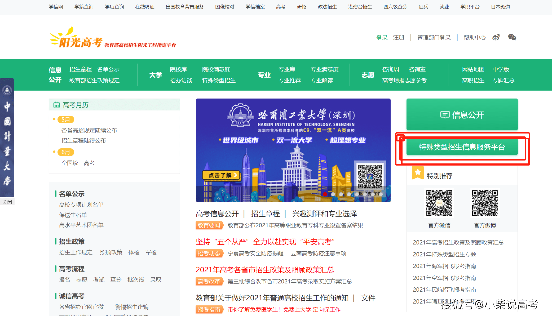552x316 pixels.
Task: Open 2021年海军招飞报考指南 guide
Action: pyautogui.click(x=445, y=266)
